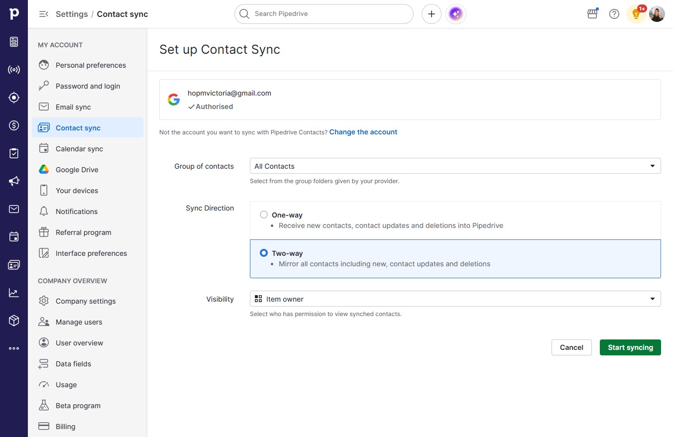Select Two-way sync direction
Viewport: 673px width, 437px height.
264,253
